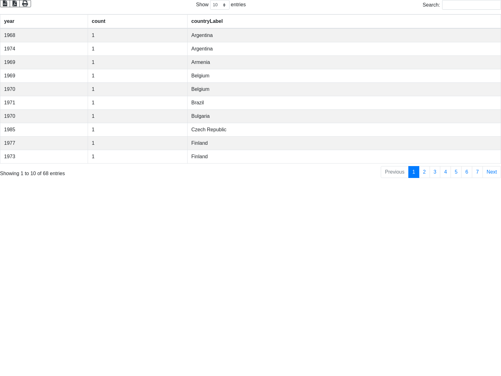The width and height of the screenshot is (501, 376).
Task: Select the Armenia country cell
Action: click(x=201, y=62)
